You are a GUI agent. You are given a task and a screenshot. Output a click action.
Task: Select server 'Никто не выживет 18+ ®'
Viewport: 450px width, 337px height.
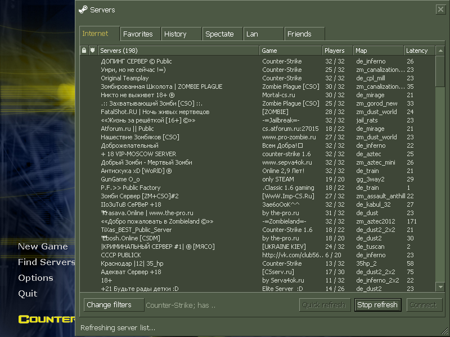258,95
